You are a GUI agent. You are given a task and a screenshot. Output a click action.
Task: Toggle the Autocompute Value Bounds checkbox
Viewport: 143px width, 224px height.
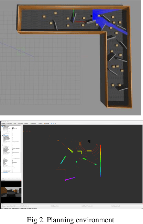(12, 170)
